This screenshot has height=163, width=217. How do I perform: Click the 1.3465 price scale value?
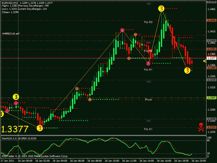pyautogui.click(x=212, y=9)
